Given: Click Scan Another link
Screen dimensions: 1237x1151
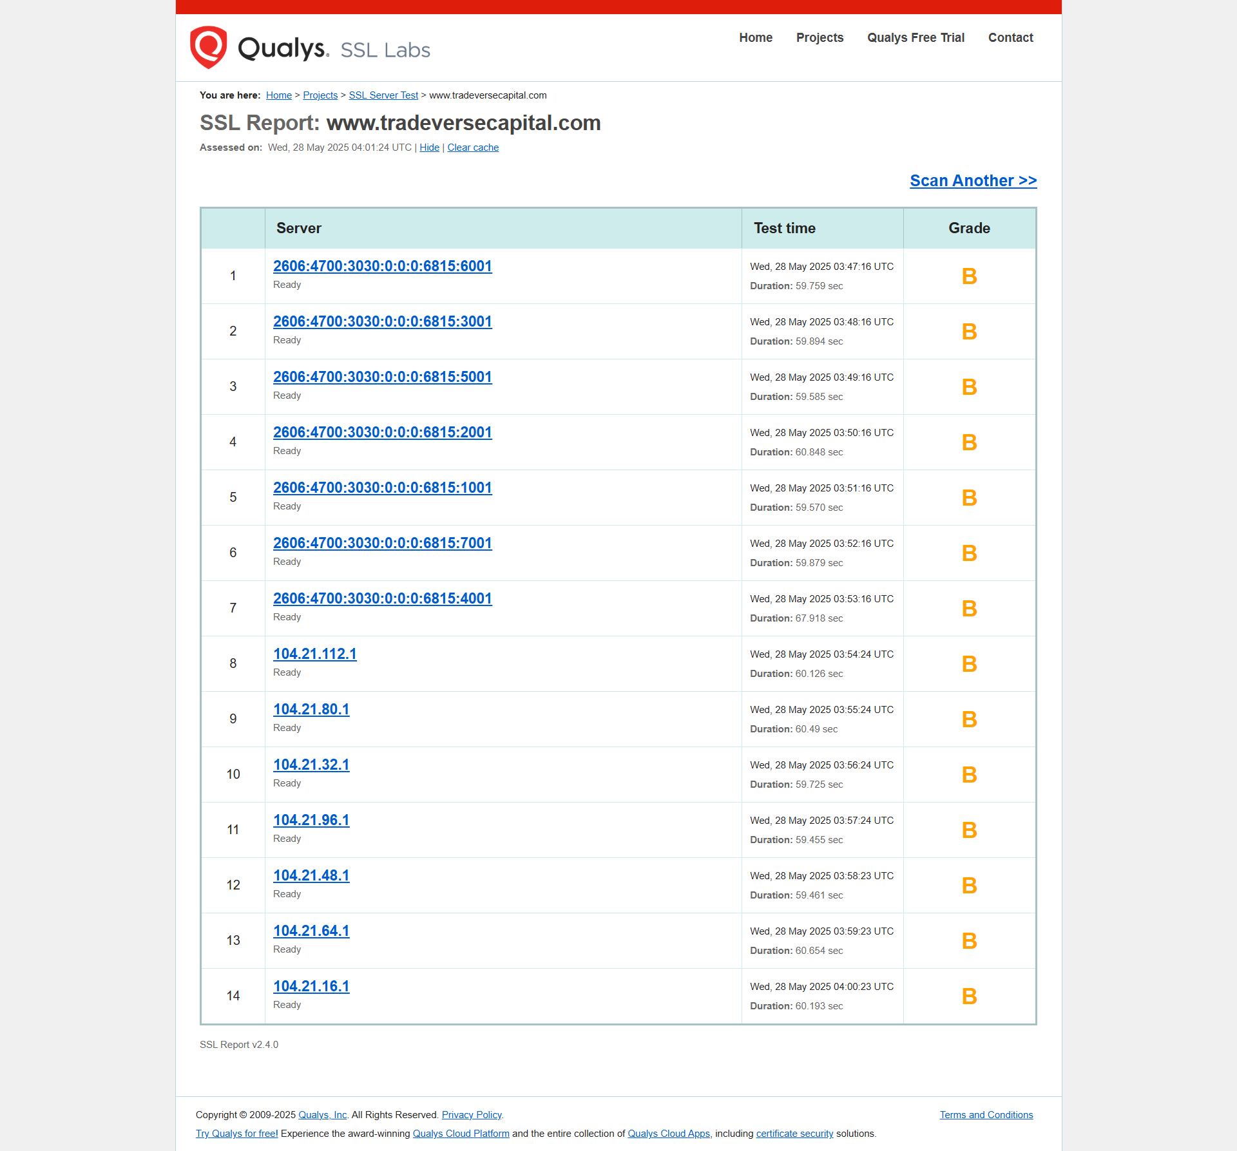Looking at the screenshot, I should click(x=973, y=180).
